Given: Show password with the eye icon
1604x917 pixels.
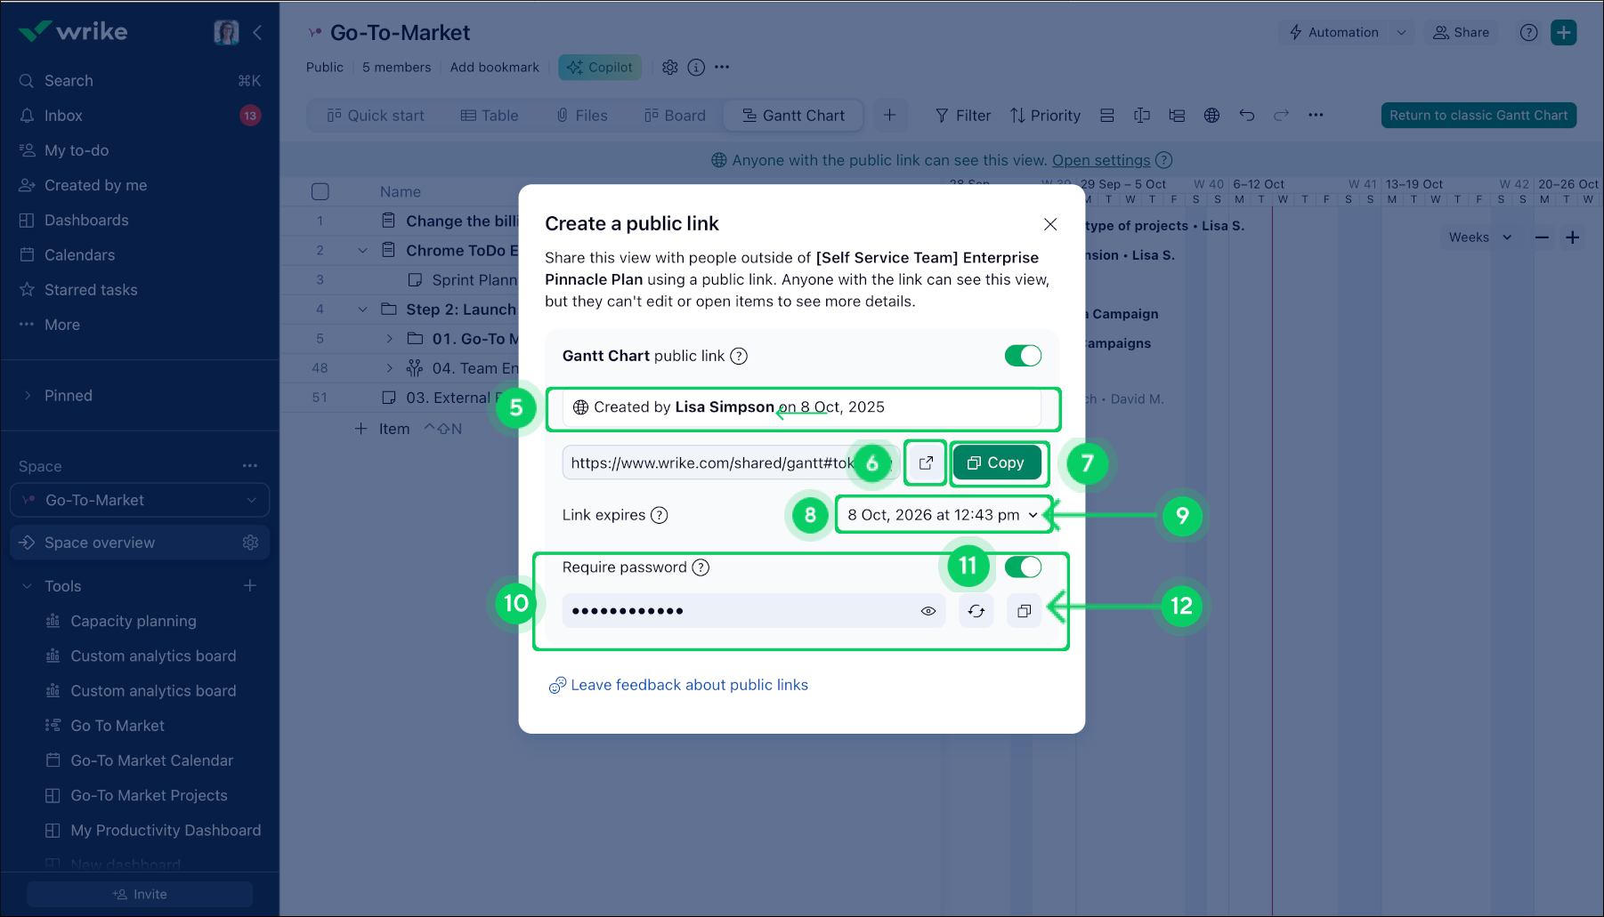Looking at the screenshot, I should 928,611.
